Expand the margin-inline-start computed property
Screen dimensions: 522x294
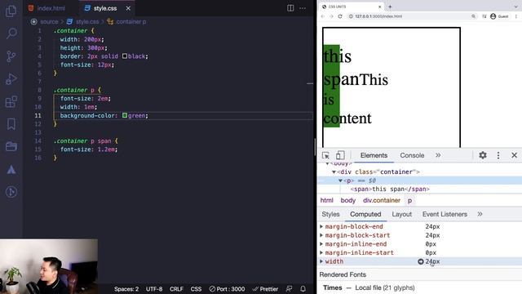[321, 252]
